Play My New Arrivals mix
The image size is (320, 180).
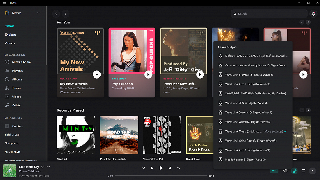[96, 74]
